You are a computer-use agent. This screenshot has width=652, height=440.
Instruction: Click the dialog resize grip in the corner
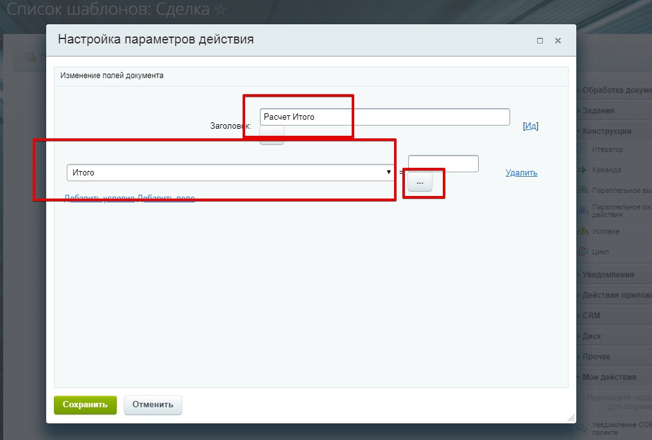click(571, 418)
